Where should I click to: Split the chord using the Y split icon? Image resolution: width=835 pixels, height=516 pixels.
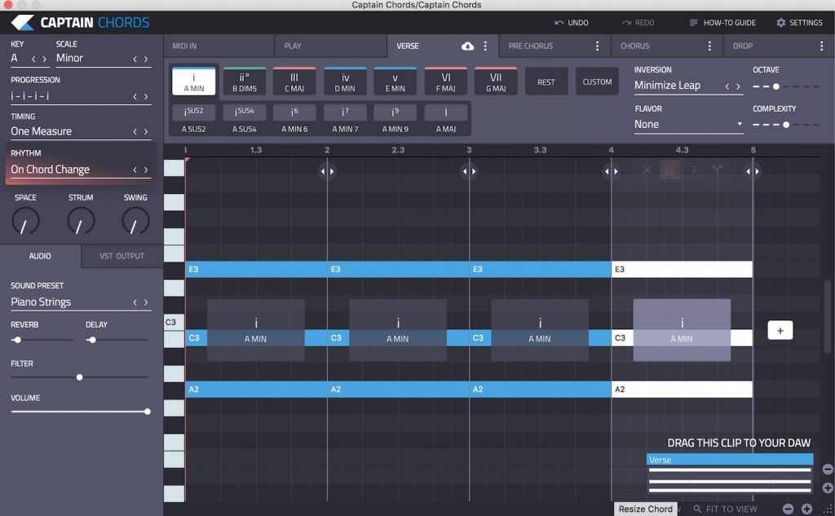pos(715,170)
